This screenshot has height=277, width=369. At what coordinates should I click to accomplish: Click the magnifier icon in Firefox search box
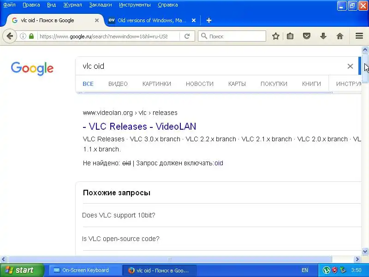(204, 36)
